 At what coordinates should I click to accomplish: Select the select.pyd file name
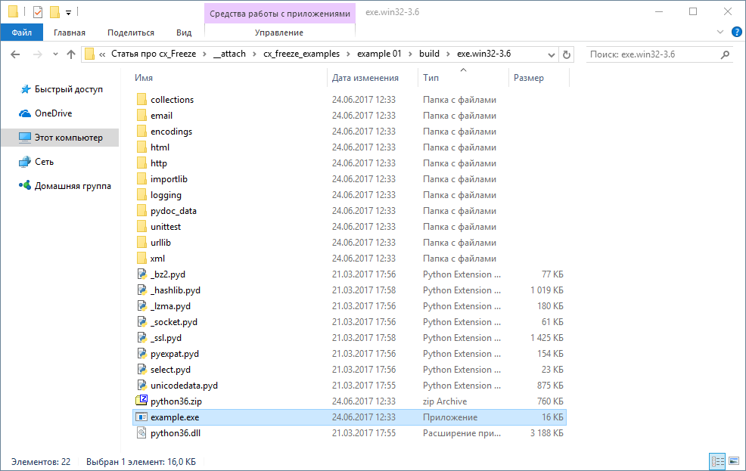170,370
